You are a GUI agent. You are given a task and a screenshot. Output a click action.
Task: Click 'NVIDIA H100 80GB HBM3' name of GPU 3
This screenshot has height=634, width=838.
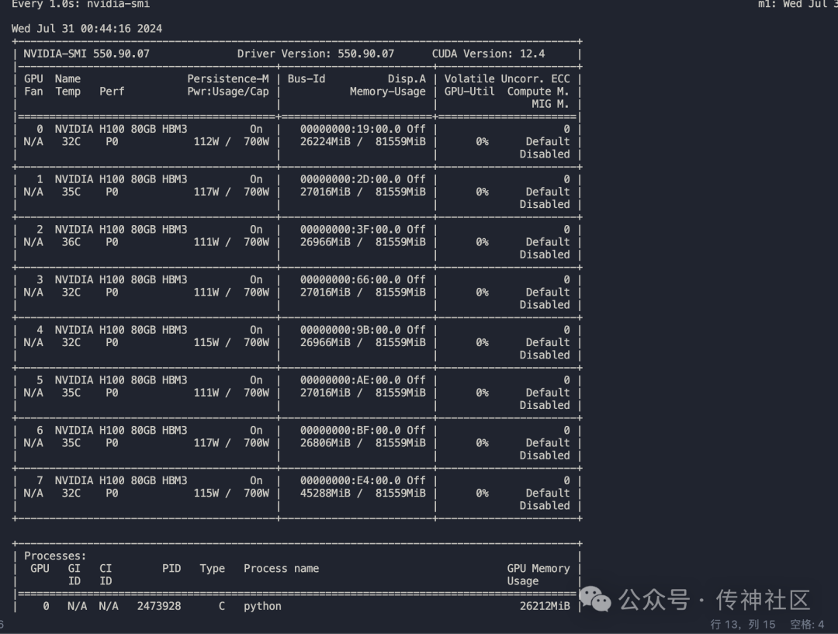coord(121,280)
